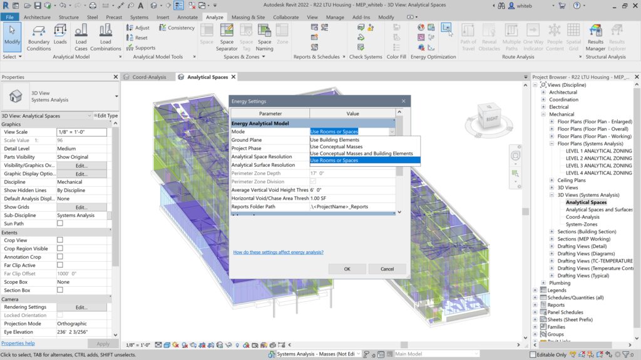Viewport: 641px width, 360px height.
Task: Open the Analyze ribbon tab
Action: [x=214, y=17]
